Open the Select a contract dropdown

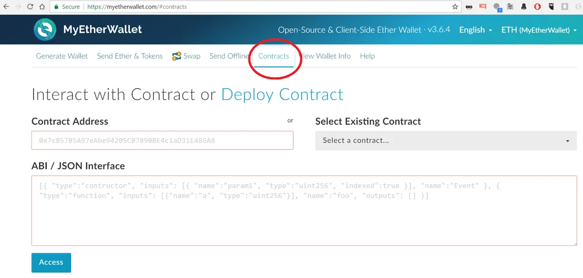(x=446, y=141)
